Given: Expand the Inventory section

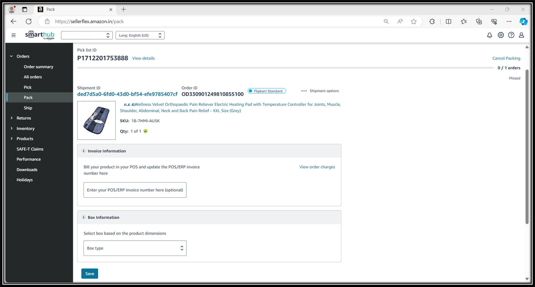Looking at the screenshot, I should coord(11,128).
